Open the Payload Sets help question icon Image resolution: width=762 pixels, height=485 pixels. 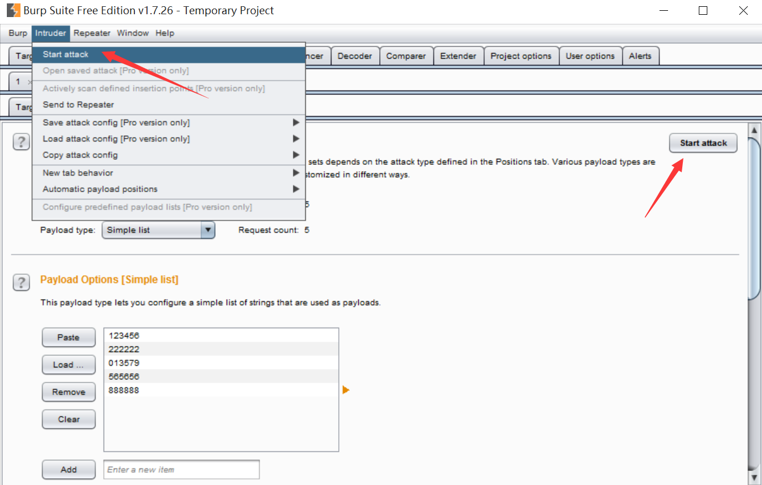pyautogui.click(x=21, y=142)
